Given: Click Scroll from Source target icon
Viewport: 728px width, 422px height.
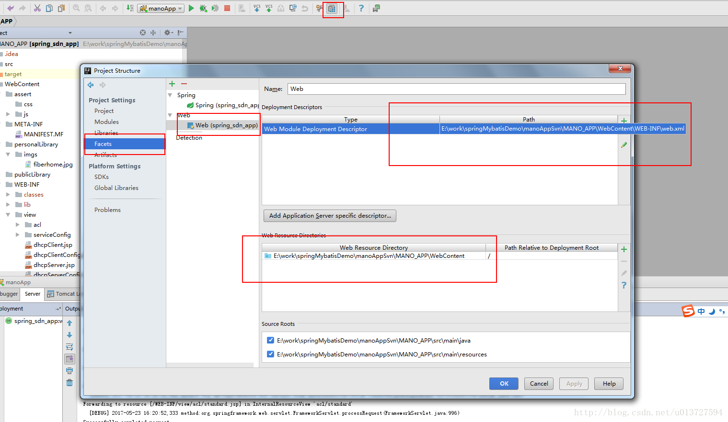Looking at the screenshot, I should coord(143,33).
